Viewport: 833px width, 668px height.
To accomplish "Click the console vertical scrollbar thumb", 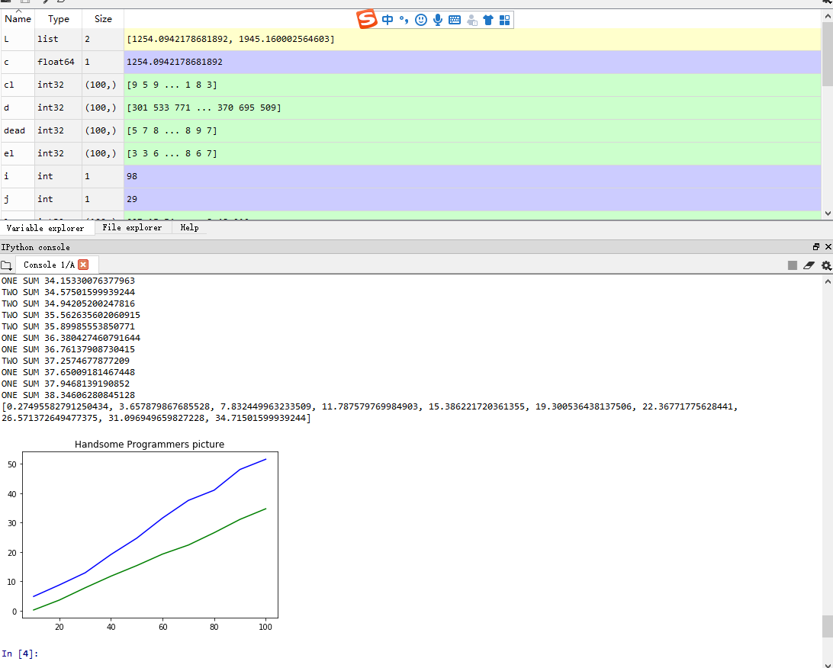I will (827, 626).
